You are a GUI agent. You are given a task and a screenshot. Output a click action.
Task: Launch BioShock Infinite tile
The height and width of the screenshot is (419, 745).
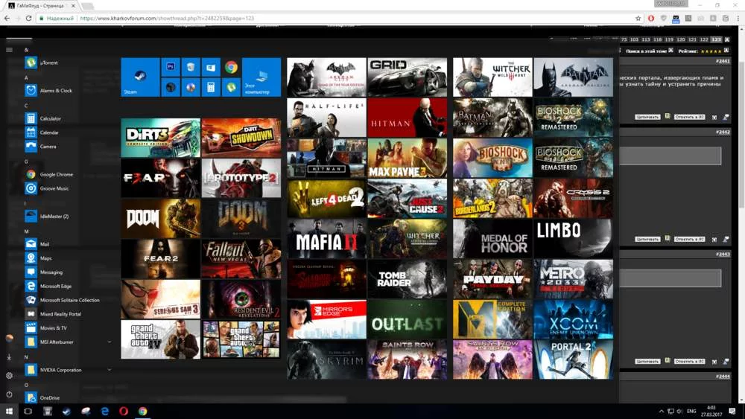tap(492, 158)
